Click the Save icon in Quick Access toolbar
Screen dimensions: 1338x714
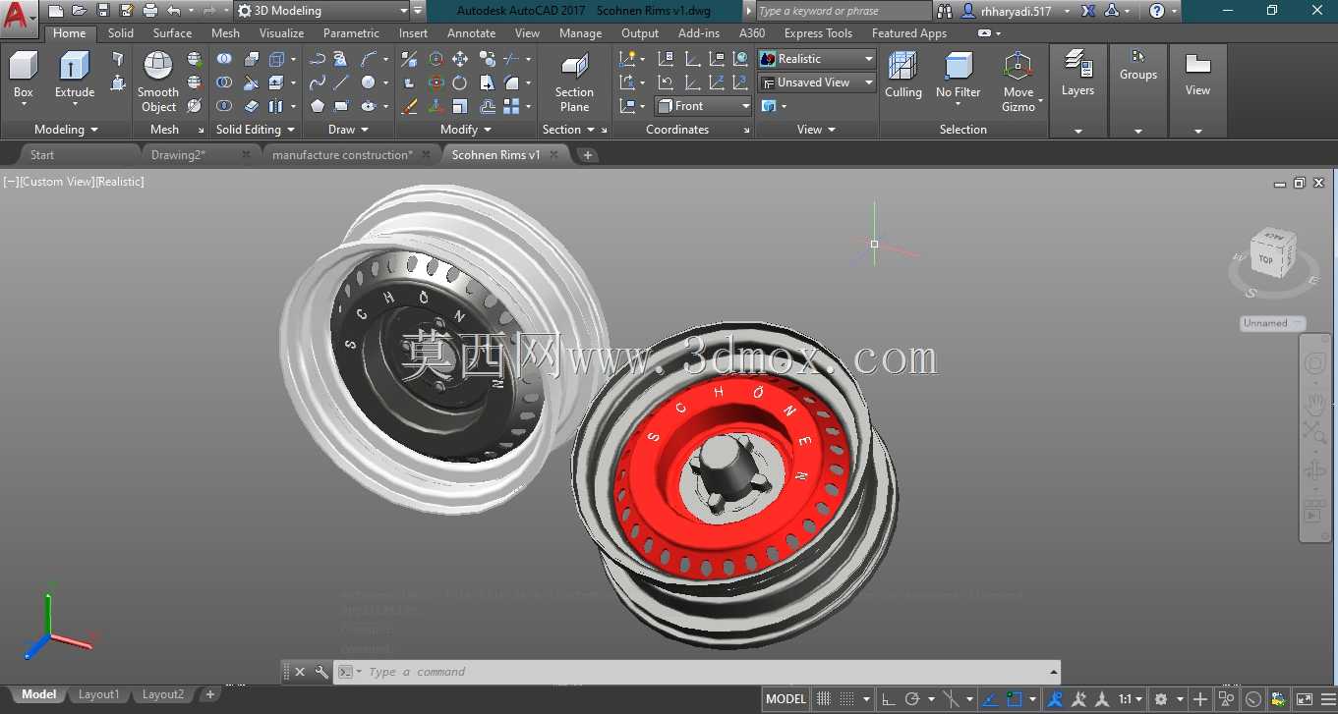[x=103, y=11]
